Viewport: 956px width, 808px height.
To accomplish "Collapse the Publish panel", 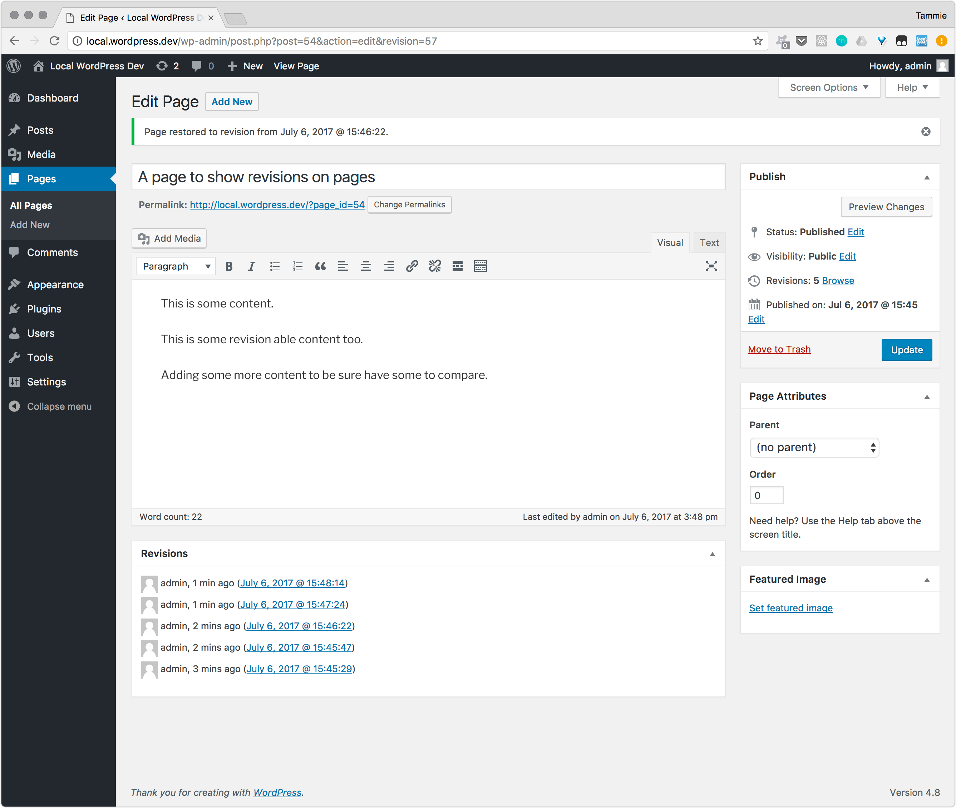I will click(927, 177).
